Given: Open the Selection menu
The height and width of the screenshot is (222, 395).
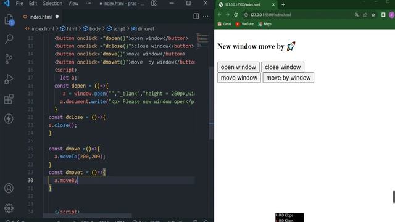Looking at the screenshot, I should pos(52,3).
